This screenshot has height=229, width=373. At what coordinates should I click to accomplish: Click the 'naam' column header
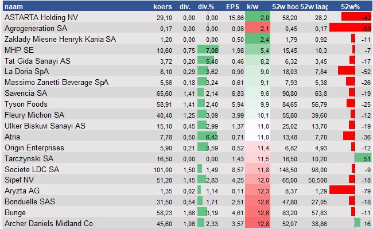14,6
